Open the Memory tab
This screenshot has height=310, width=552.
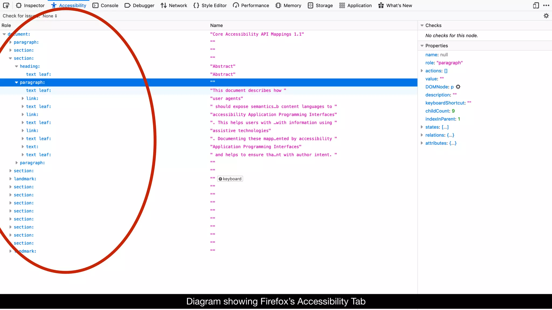(x=288, y=5)
